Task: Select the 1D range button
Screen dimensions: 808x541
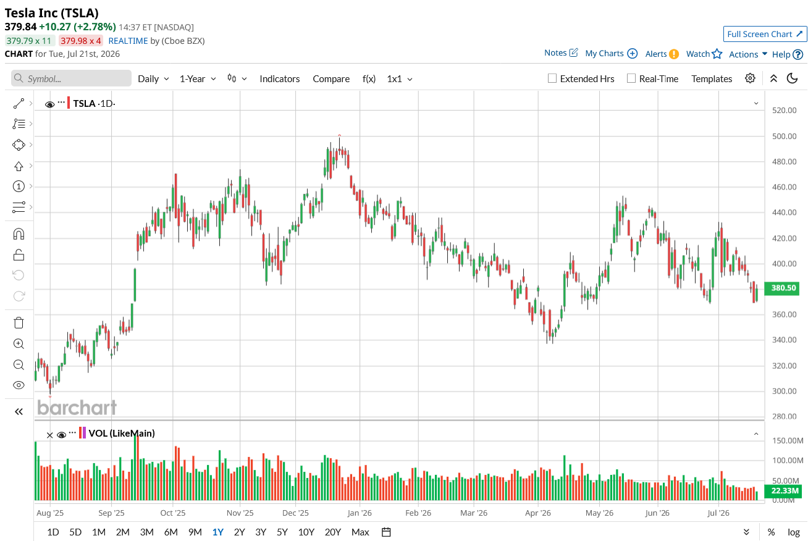Action: click(53, 532)
